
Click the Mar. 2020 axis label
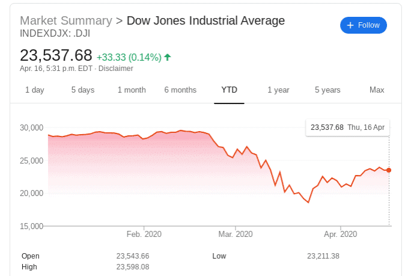(x=236, y=234)
